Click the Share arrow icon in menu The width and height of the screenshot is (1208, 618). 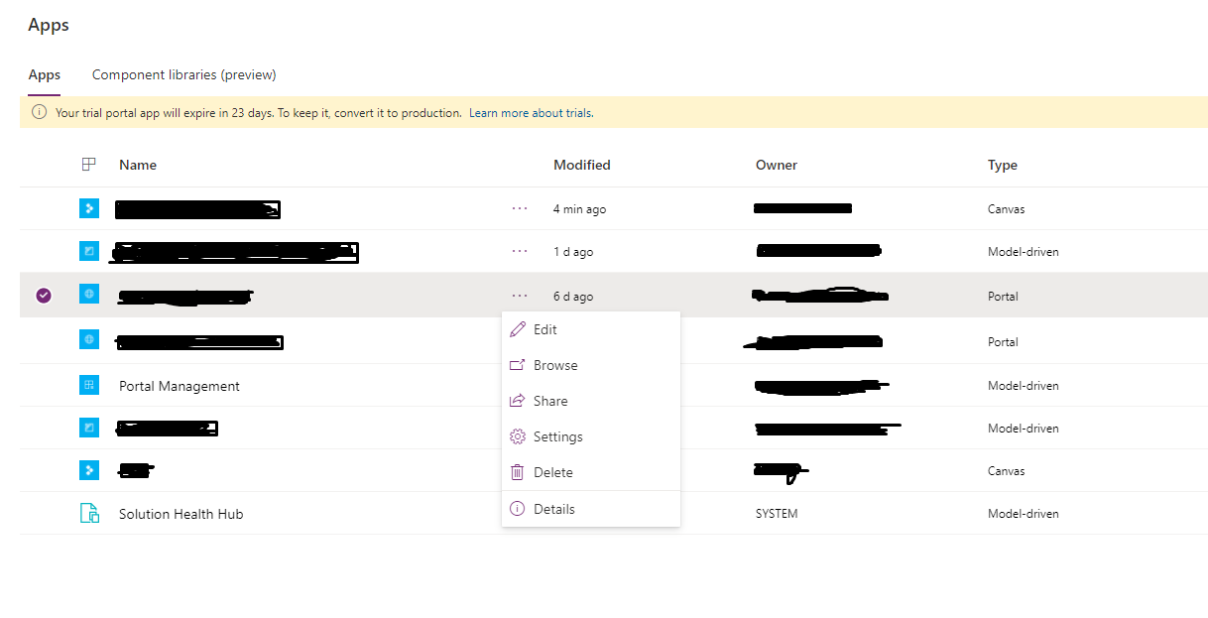coord(517,401)
